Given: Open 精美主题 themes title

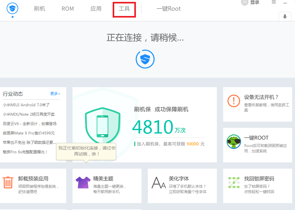Looking at the screenshot, I should tap(103, 178).
